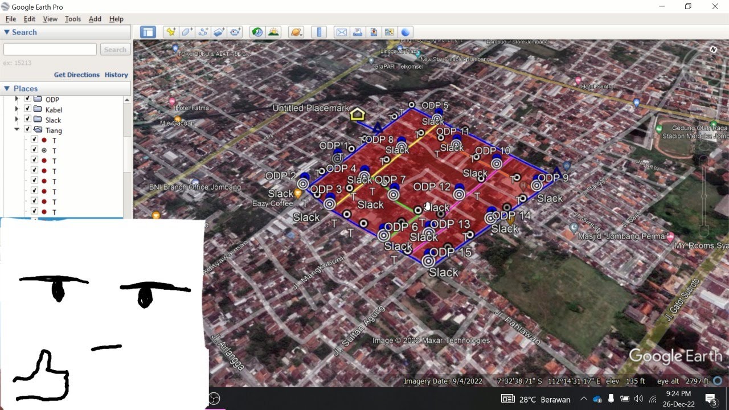The width and height of the screenshot is (729, 410).
Task: Click the eye alt 2797 ft status text
Action: [683, 381]
